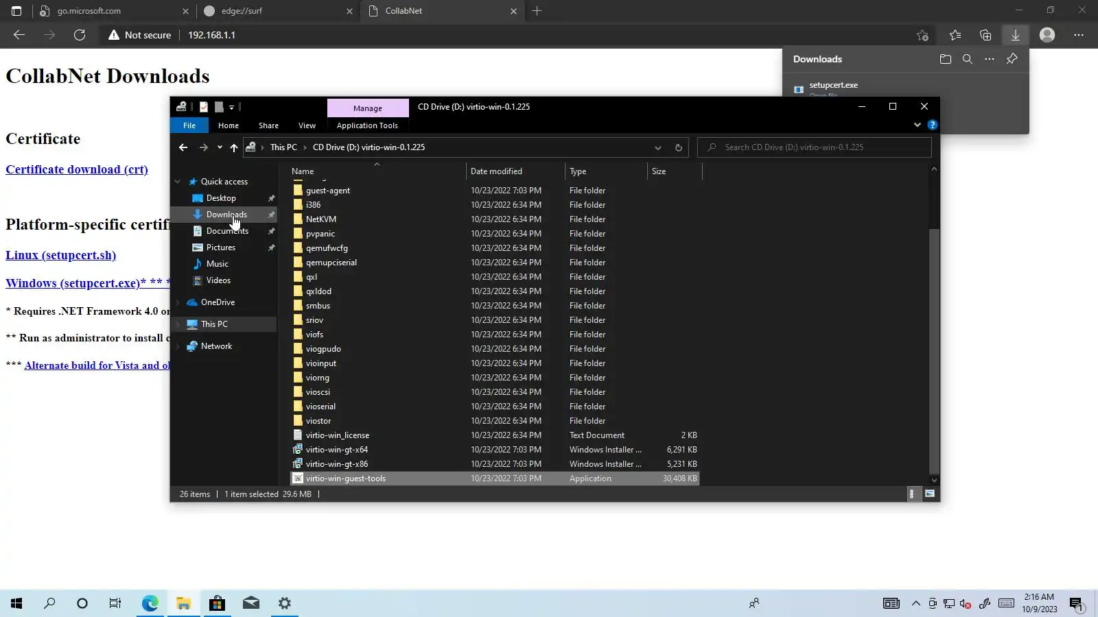Select the virtio-win-gt-x64 installer file
Screen dimensions: 1098x617
click(x=337, y=450)
